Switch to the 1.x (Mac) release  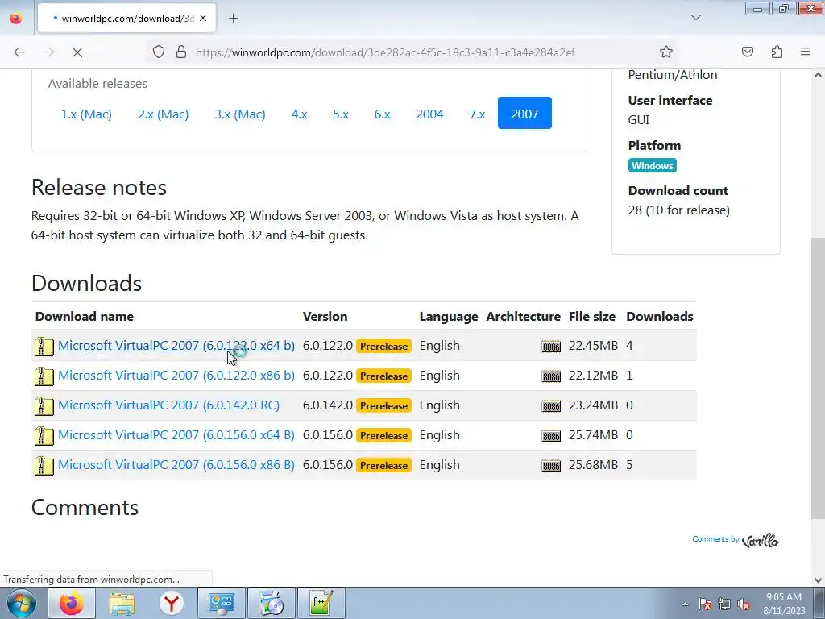click(x=86, y=114)
